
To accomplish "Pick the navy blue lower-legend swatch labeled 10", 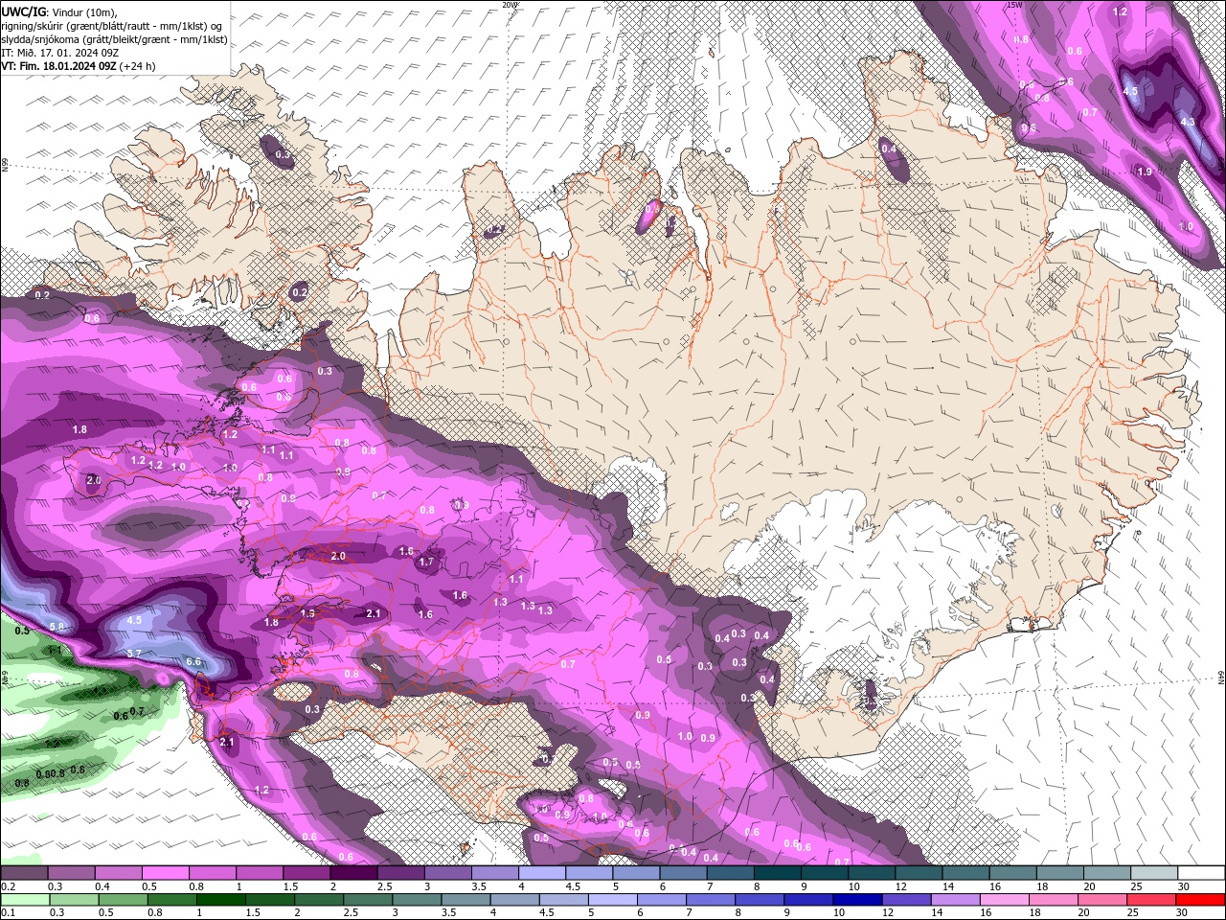I will point(858,900).
